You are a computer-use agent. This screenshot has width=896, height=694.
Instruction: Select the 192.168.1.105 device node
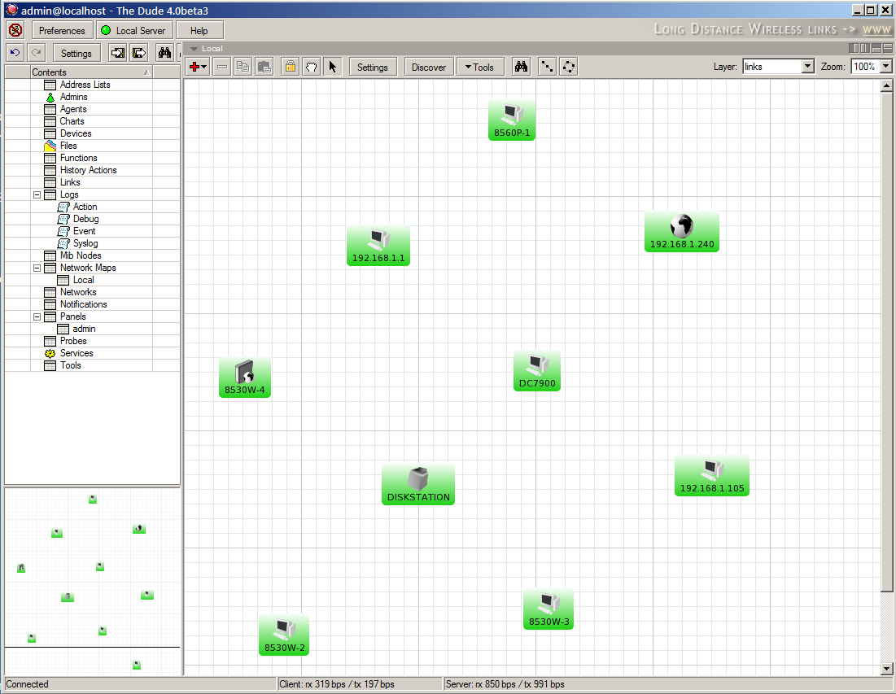click(712, 475)
